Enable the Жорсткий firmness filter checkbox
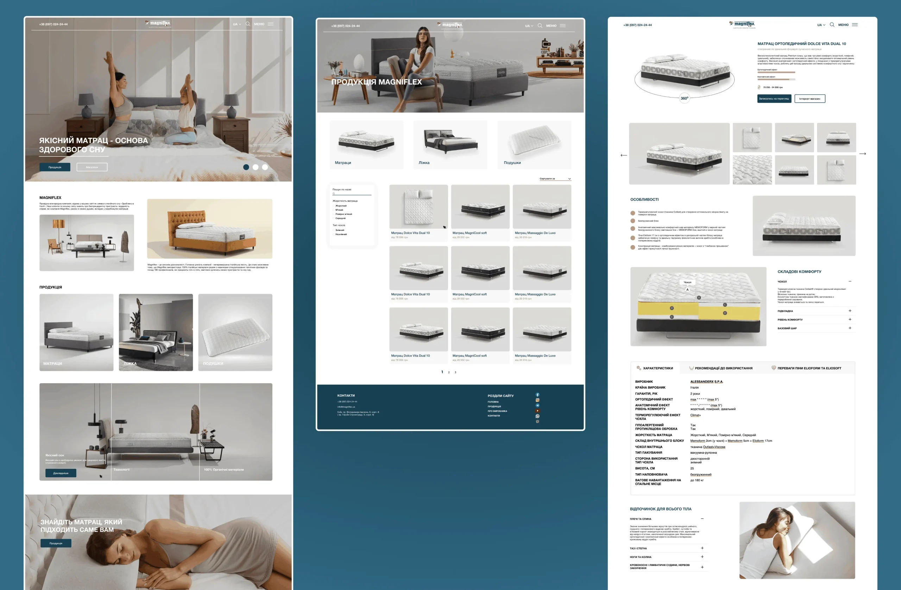The width and height of the screenshot is (901, 590). pos(334,206)
